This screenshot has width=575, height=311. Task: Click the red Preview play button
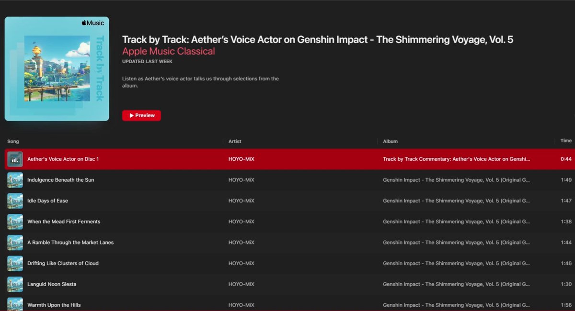click(x=141, y=115)
